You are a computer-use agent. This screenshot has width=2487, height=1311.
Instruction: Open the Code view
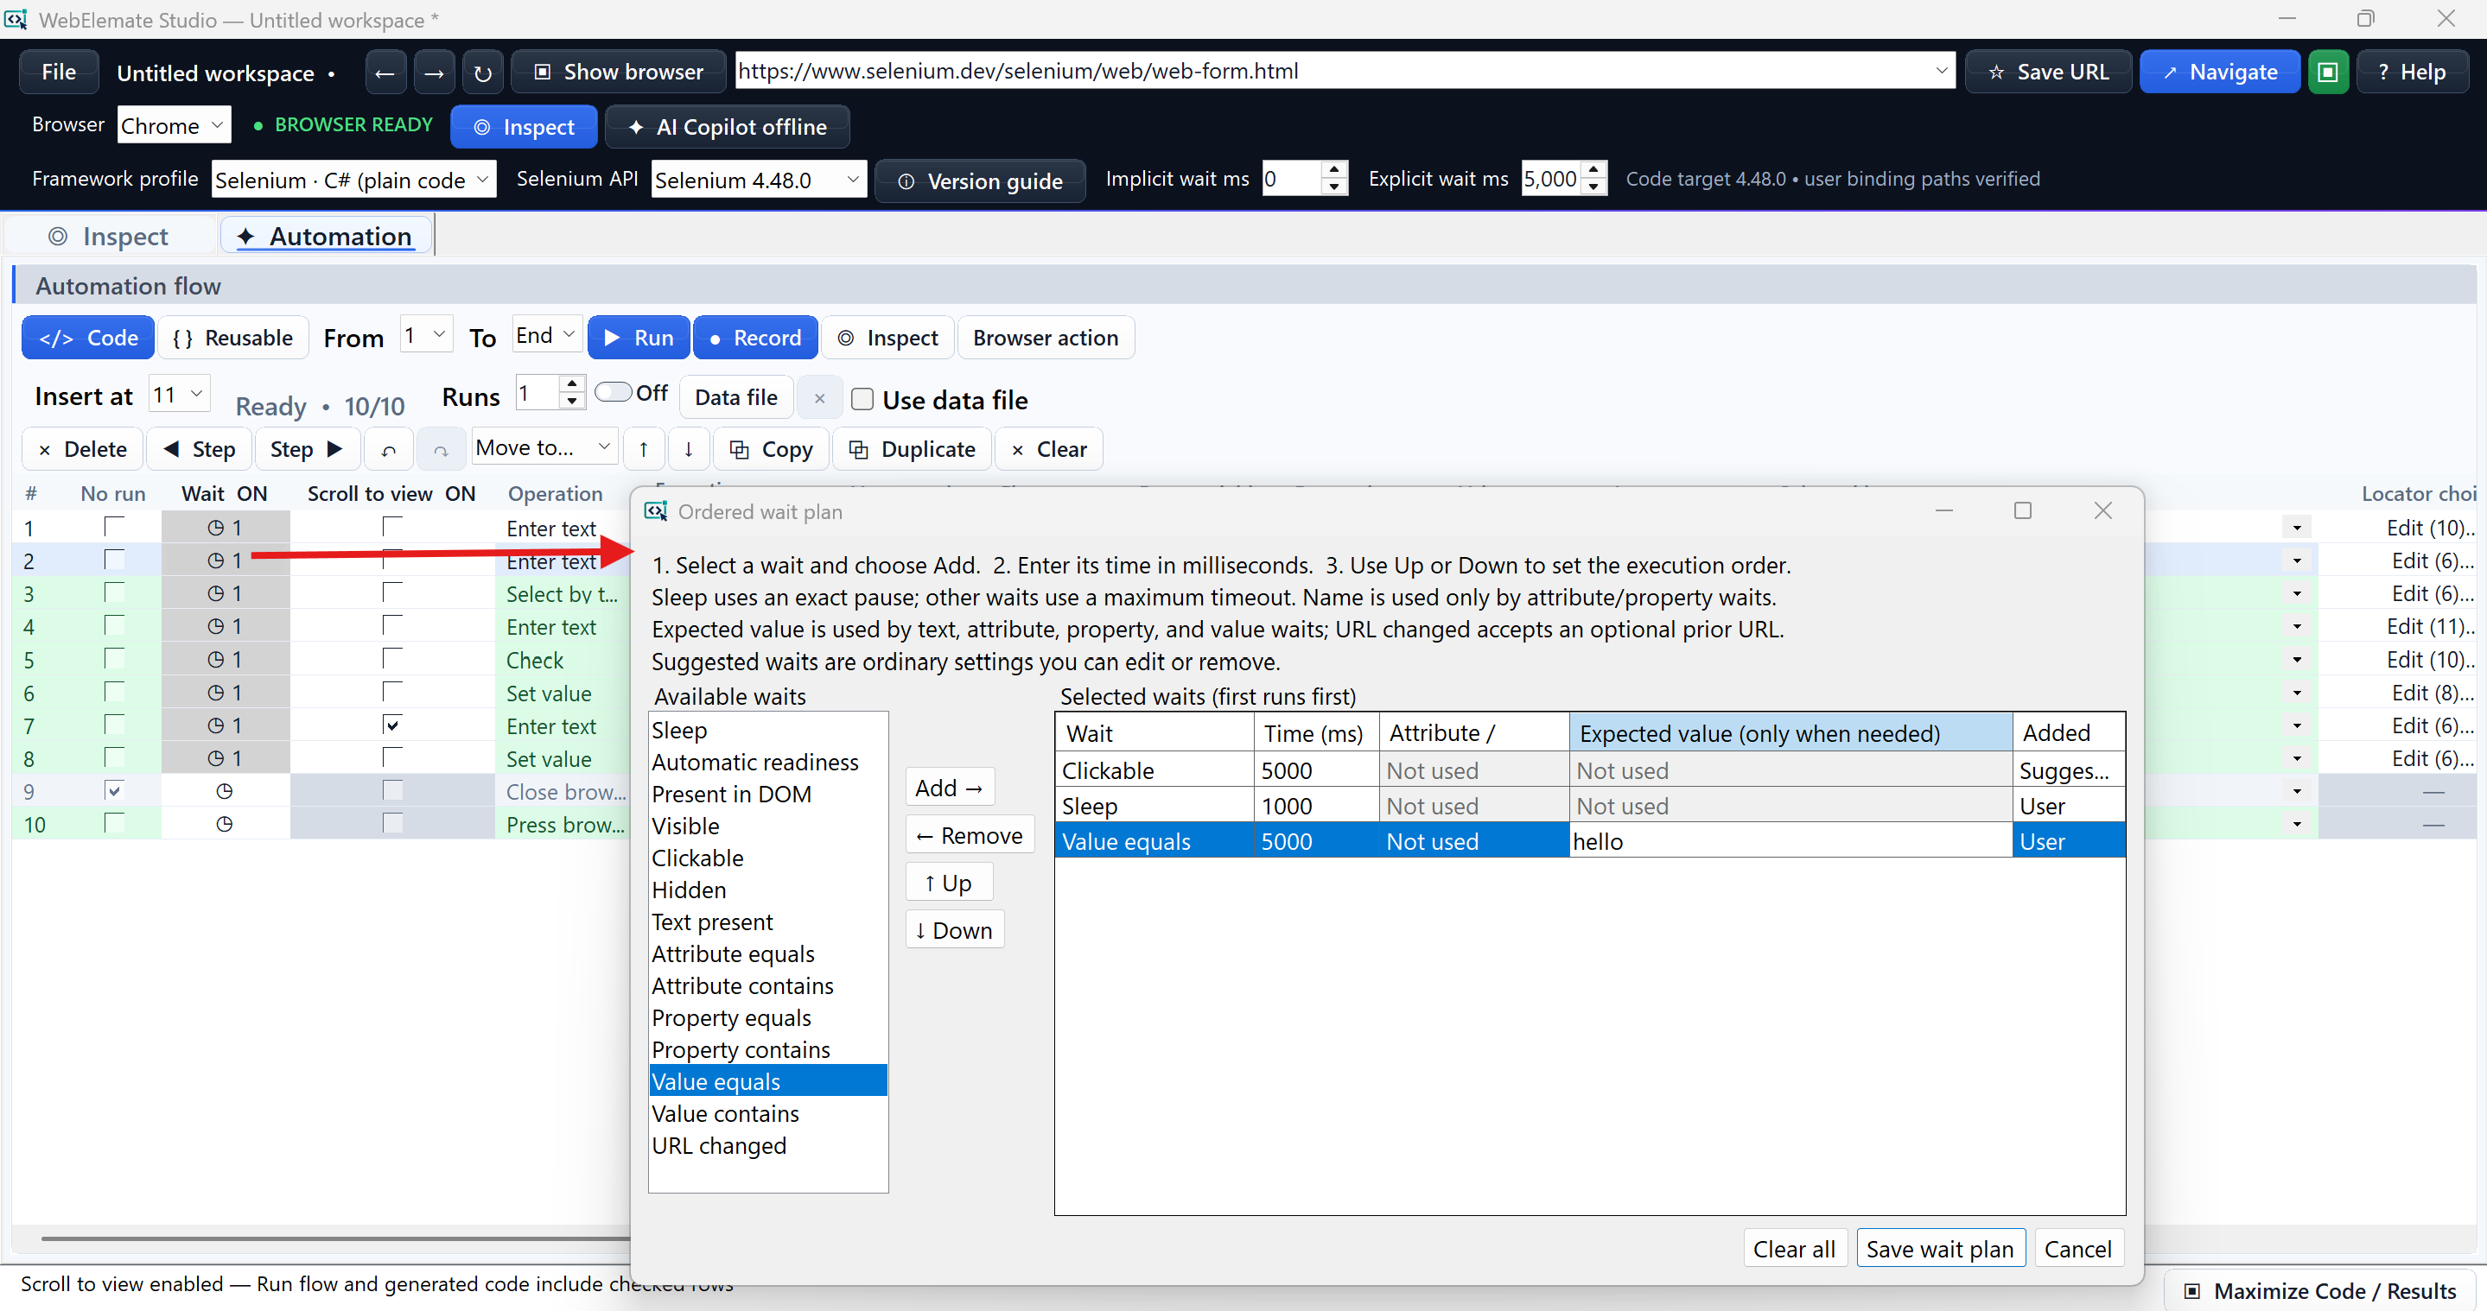pos(89,338)
